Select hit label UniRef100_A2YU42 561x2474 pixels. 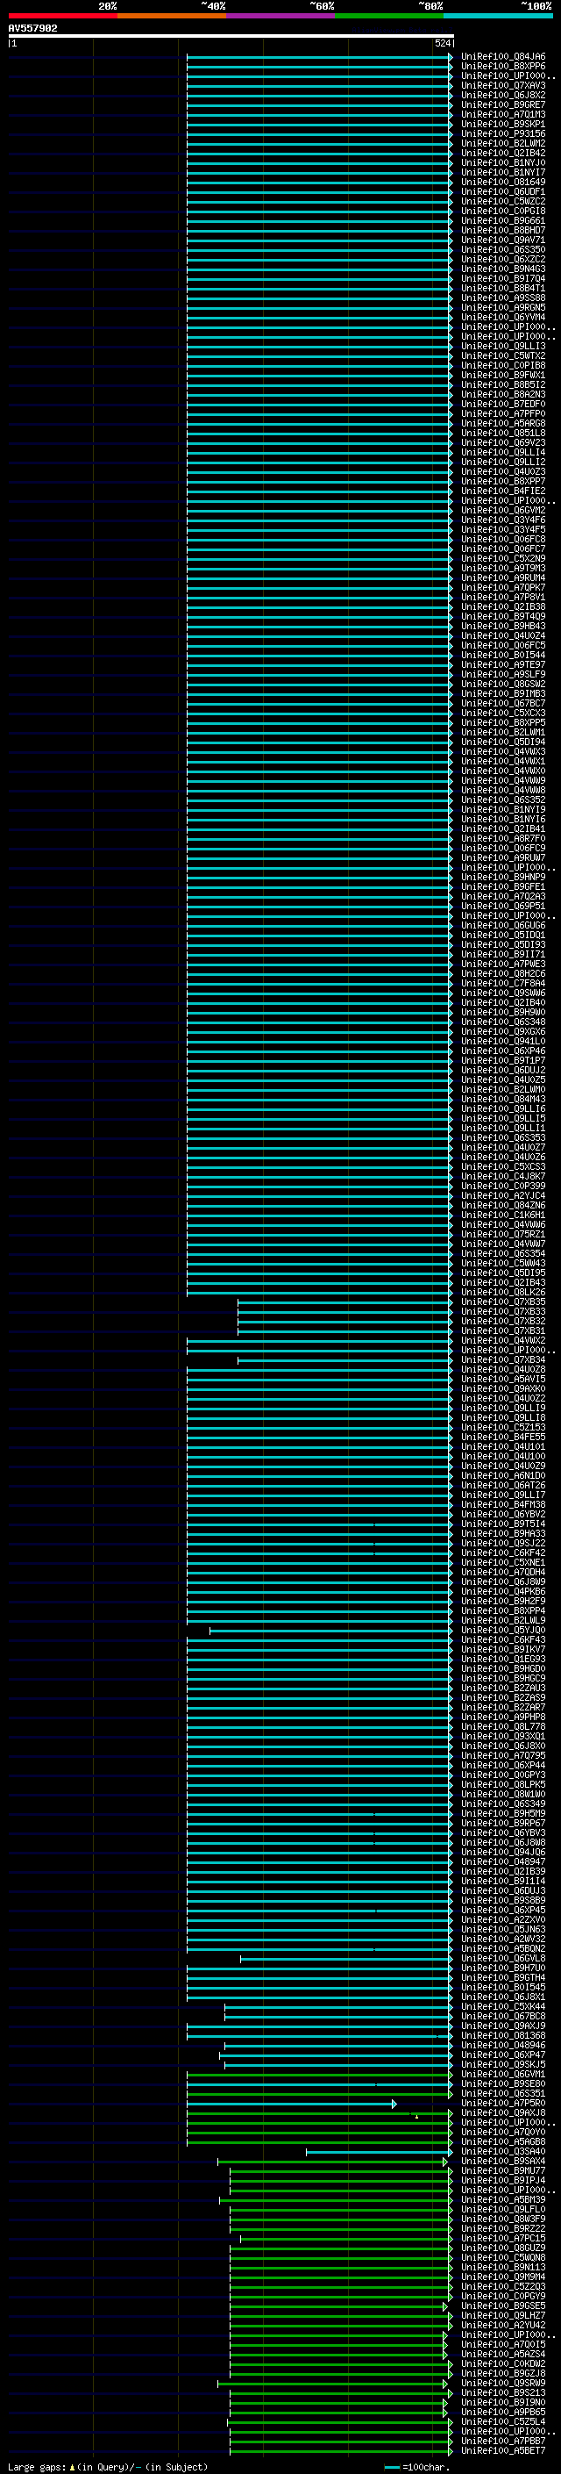coord(503,2325)
